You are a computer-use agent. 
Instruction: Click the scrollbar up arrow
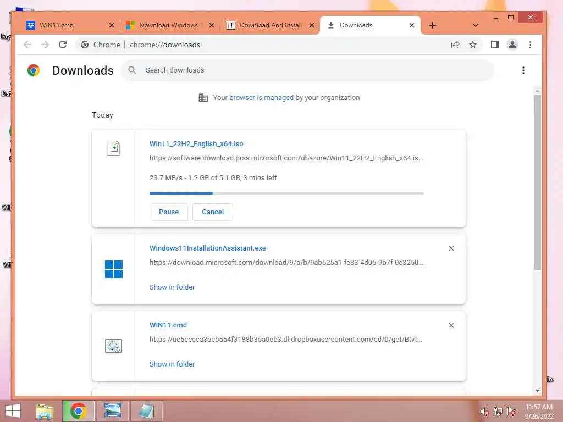(x=537, y=91)
